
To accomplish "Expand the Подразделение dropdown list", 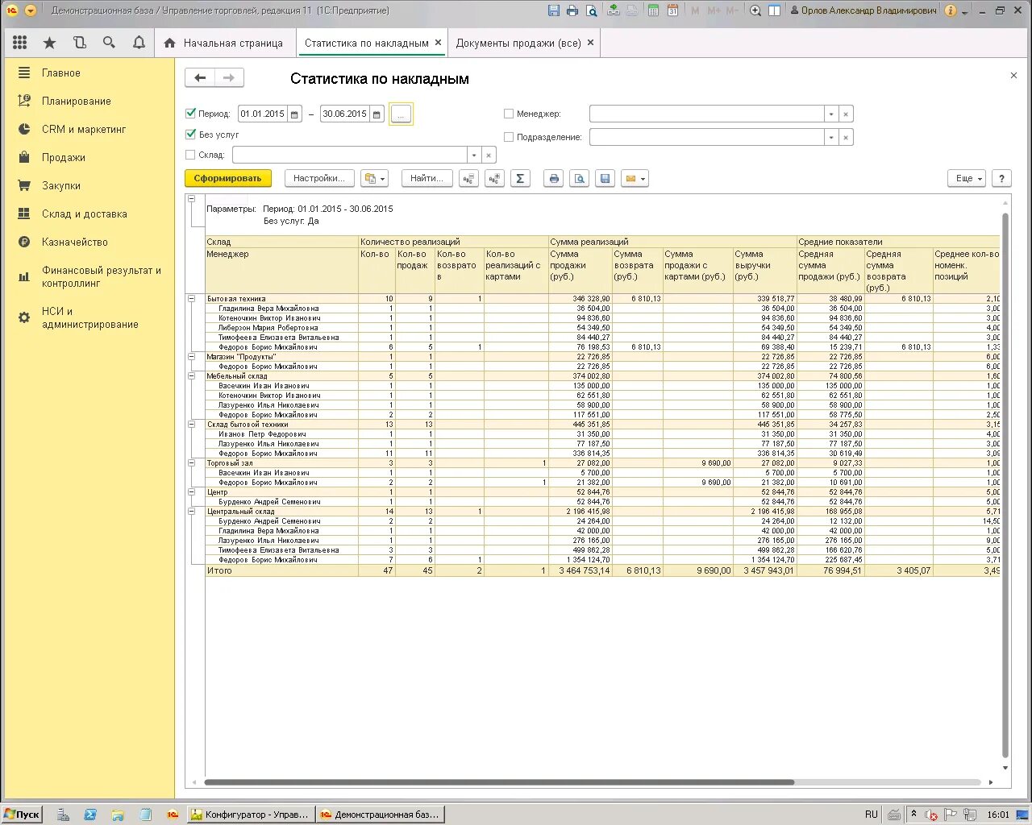I will click(831, 138).
